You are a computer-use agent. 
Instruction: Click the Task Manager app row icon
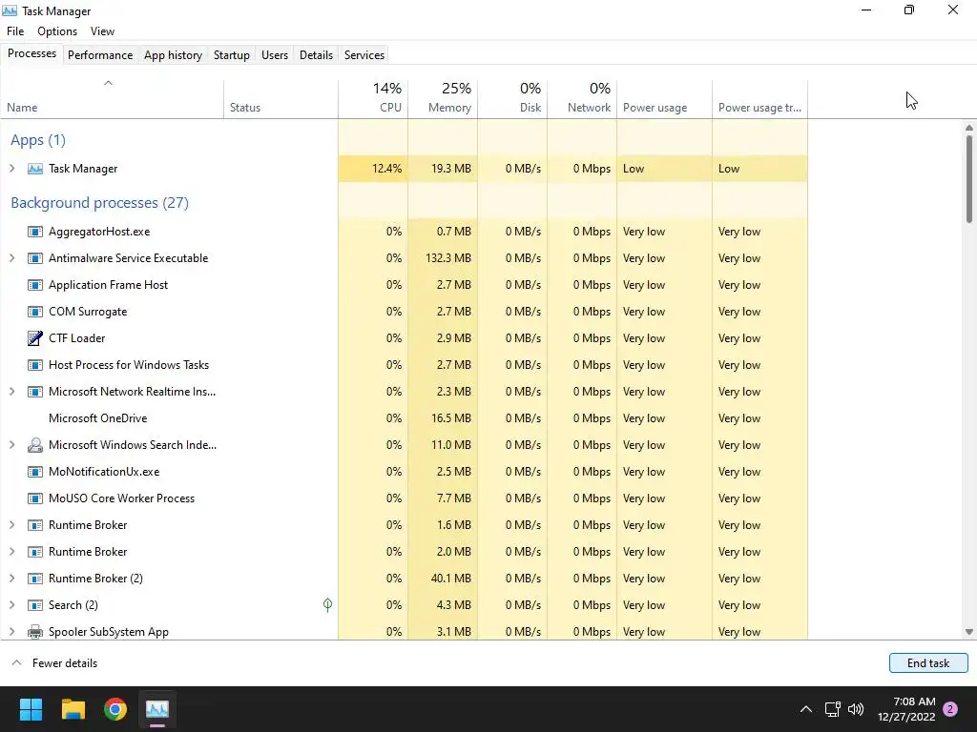[35, 169]
